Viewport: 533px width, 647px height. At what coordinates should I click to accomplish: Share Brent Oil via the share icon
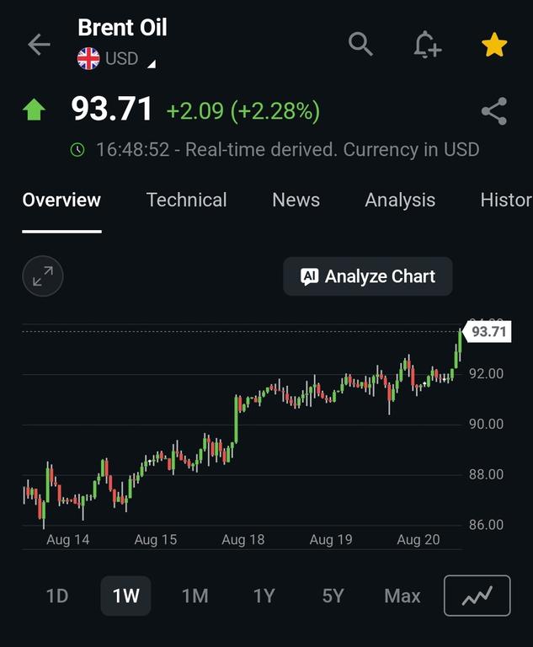(493, 111)
